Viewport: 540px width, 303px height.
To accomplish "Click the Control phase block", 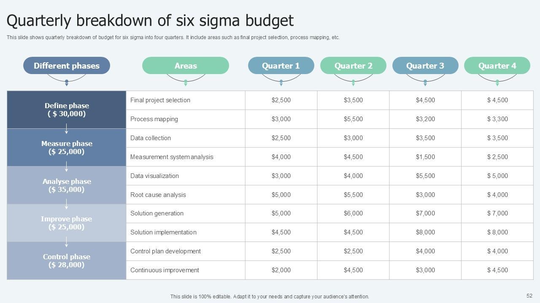I will [x=67, y=261].
